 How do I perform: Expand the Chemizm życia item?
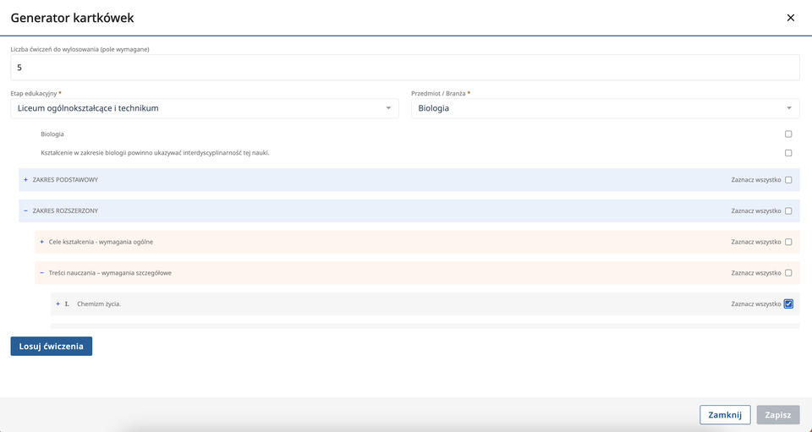[58, 303]
